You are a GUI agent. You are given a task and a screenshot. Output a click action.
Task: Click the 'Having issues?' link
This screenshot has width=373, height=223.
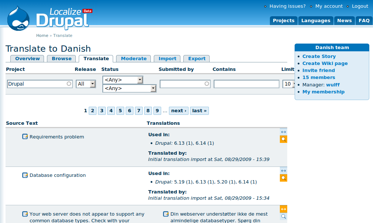pyautogui.click(x=287, y=6)
